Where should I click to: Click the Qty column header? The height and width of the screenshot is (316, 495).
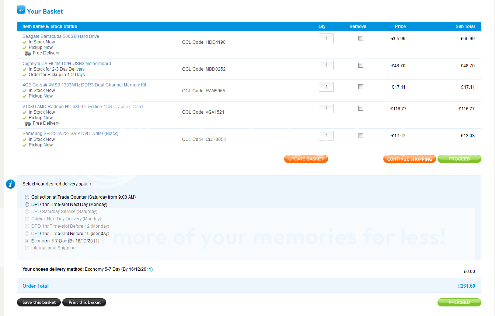coord(322,26)
